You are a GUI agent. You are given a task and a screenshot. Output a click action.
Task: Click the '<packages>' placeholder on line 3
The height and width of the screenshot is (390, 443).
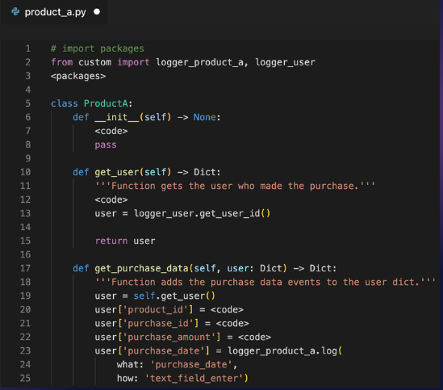point(78,76)
